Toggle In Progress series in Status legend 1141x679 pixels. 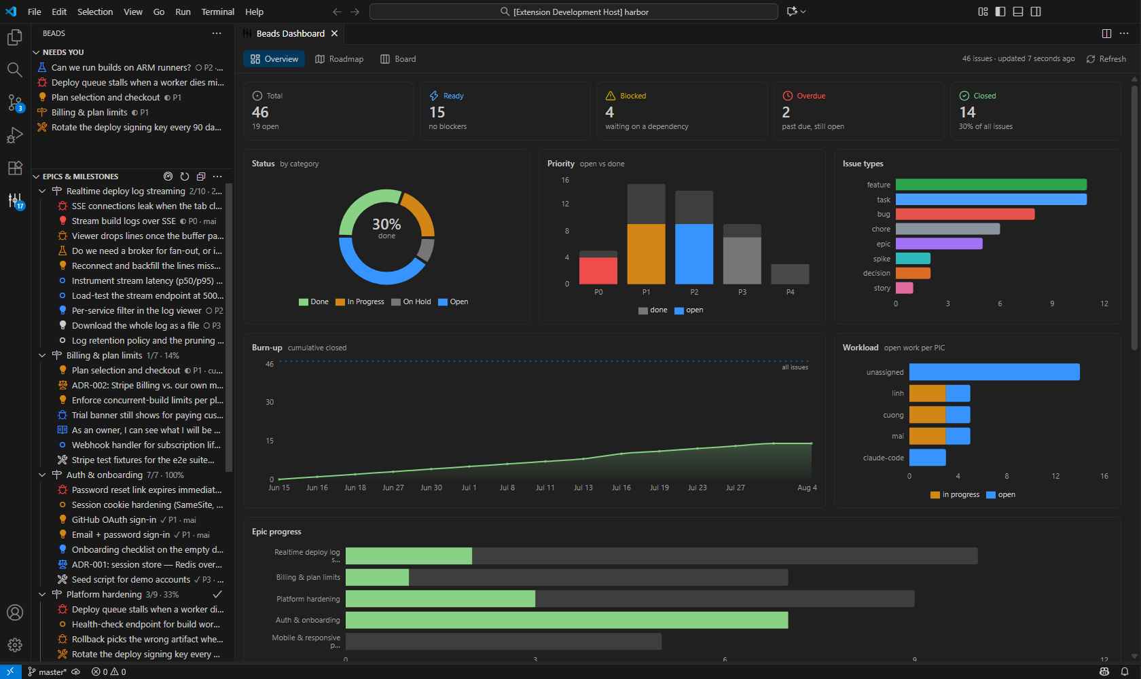[x=360, y=302]
